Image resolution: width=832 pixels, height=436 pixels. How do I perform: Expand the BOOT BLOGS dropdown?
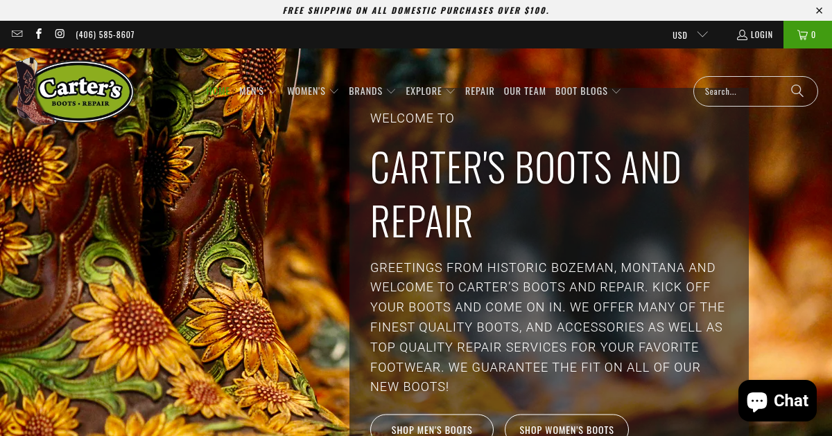[587, 91]
